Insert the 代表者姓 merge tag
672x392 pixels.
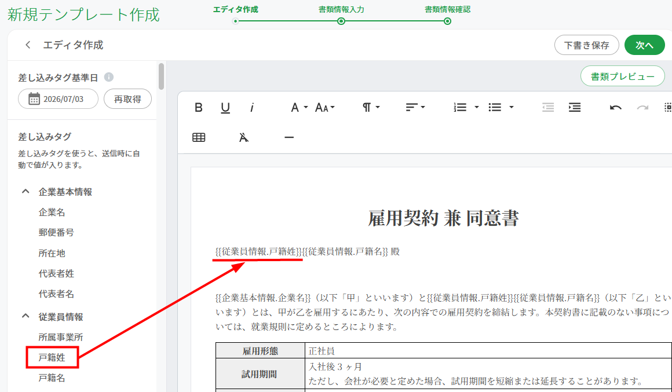click(56, 273)
